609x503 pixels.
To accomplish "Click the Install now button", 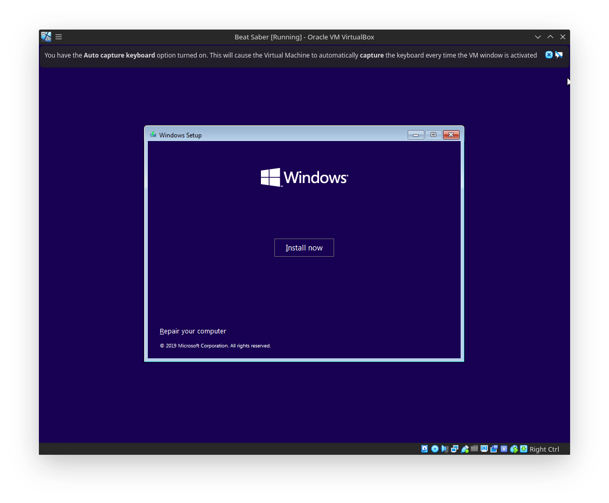I will [304, 247].
